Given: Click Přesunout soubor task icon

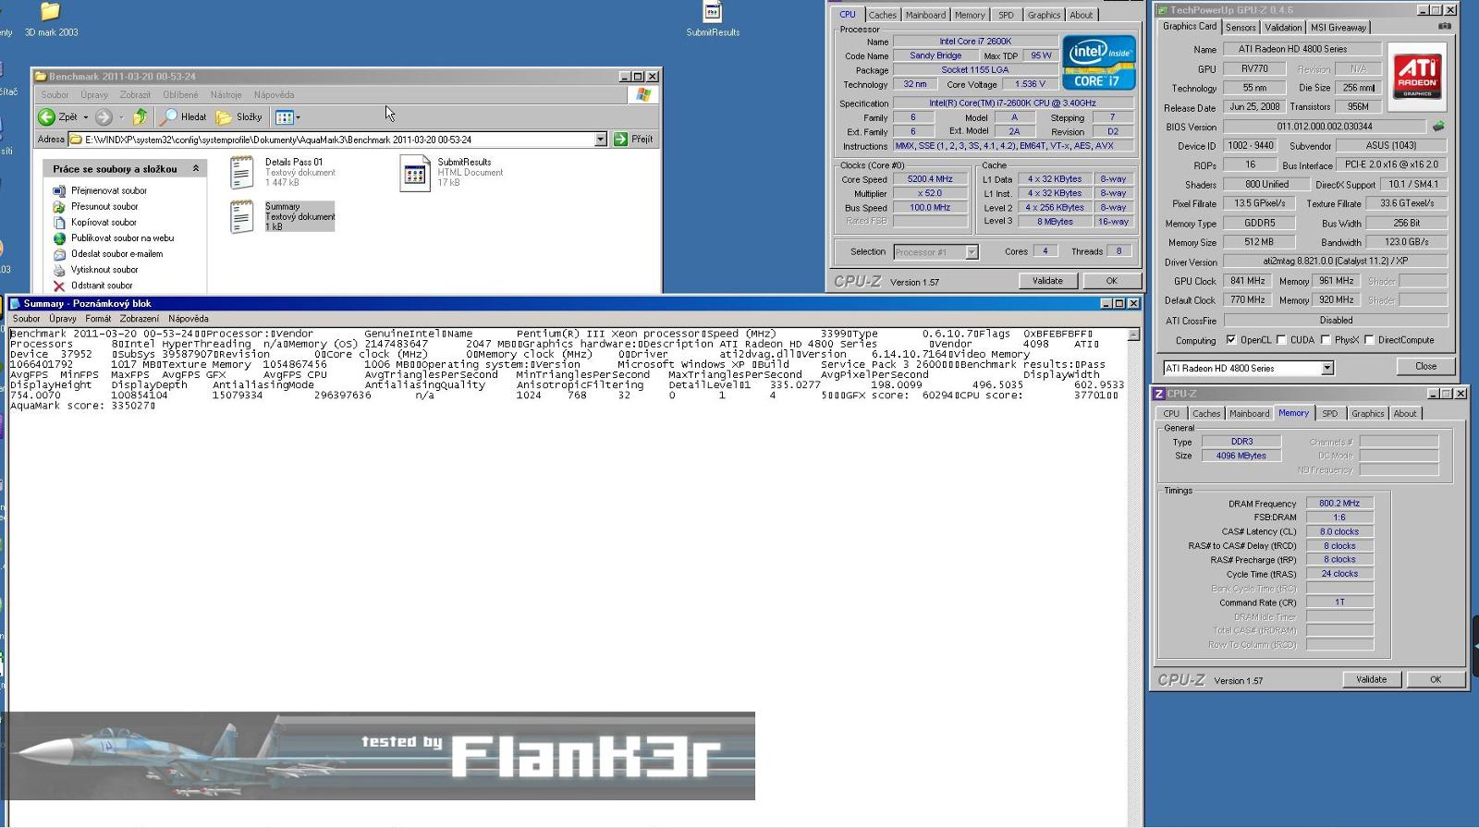Looking at the screenshot, I should click(59, 207).
